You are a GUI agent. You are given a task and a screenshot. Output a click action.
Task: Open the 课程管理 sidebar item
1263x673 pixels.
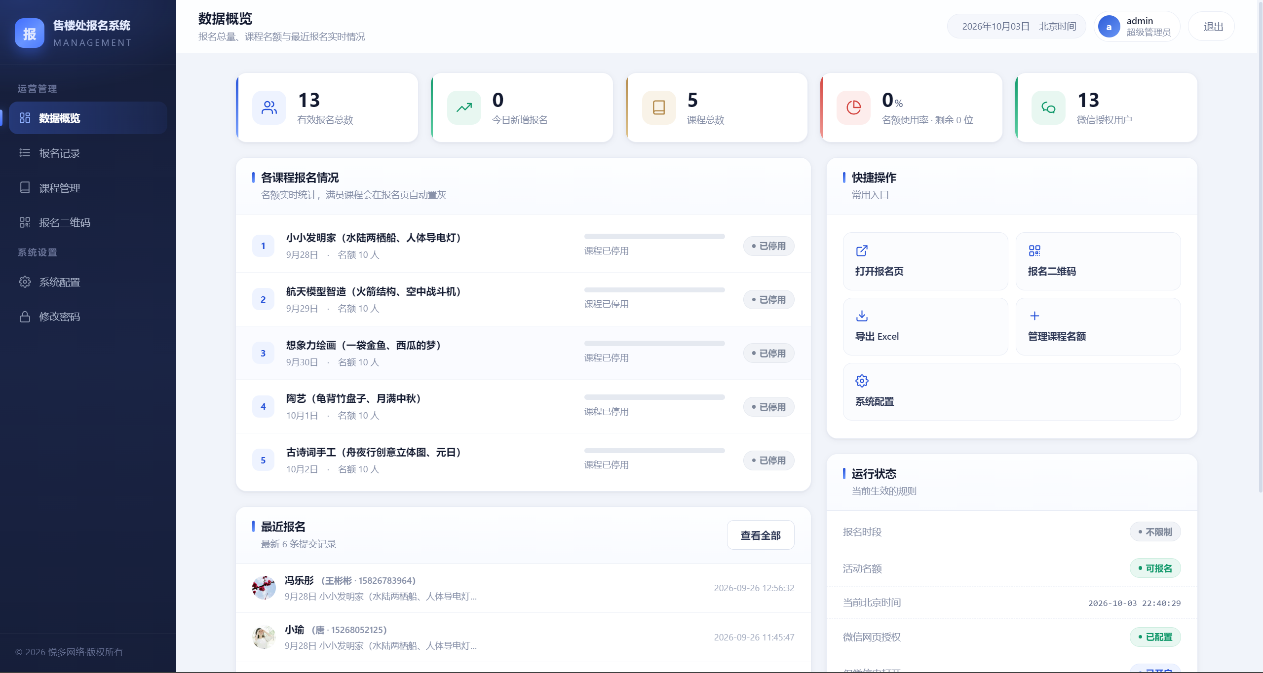[x=88, y=188]
